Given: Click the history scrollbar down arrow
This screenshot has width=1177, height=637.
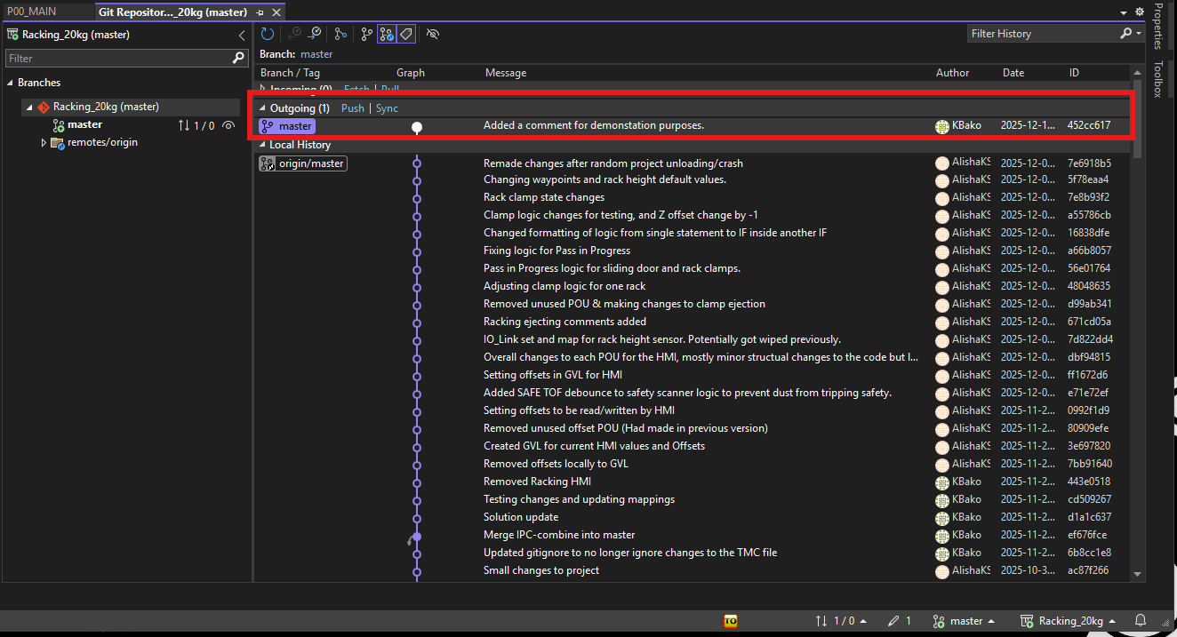Looking at the screenshot, I should [1137, 575].
